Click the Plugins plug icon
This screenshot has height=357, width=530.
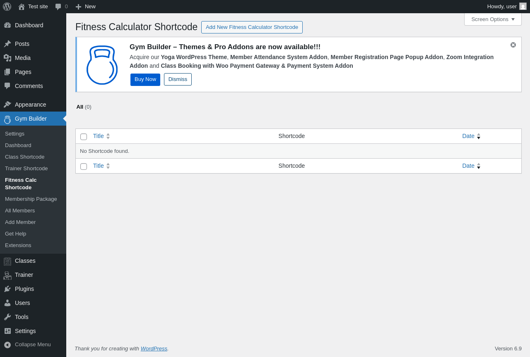click(x=7, y=289)
